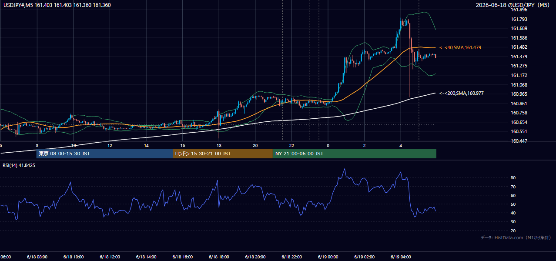Viewport: 556px width, 261px height.
Task: Click the 6/19 00:00 time label
Action: coord(328,257)
